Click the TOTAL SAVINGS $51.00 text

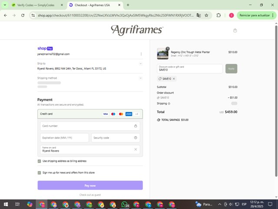click(175, 120)
